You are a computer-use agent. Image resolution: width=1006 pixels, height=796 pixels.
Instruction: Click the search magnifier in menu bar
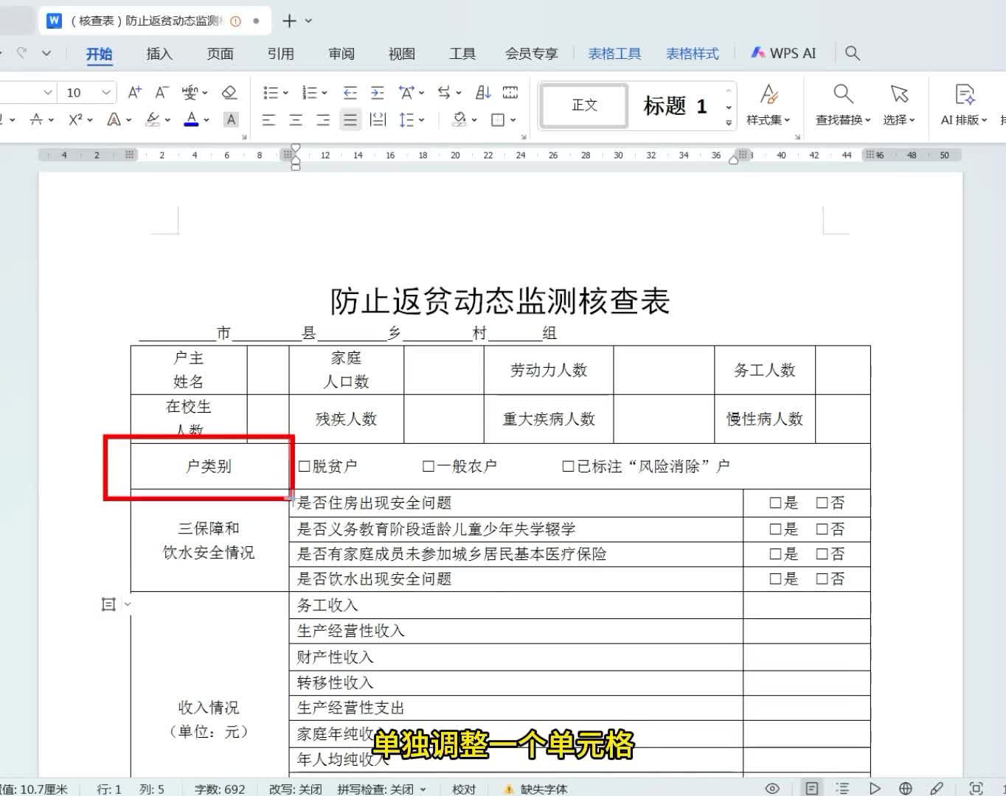point(853,53)
